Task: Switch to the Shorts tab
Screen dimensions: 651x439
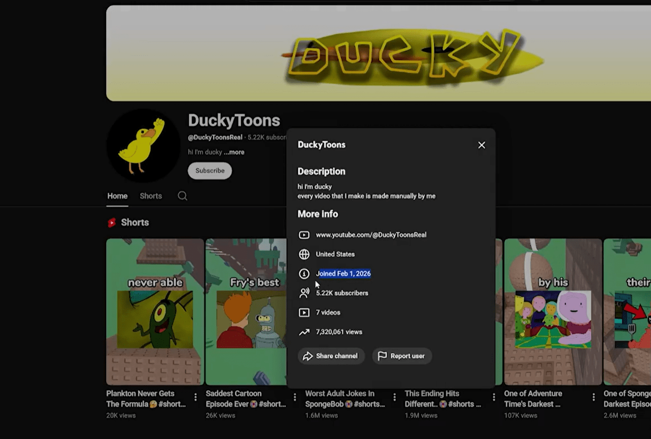Action: coord(151,196)
